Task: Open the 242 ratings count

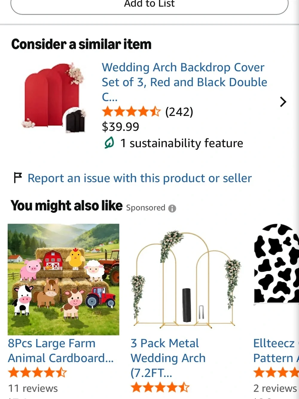Action: (179, 112)
